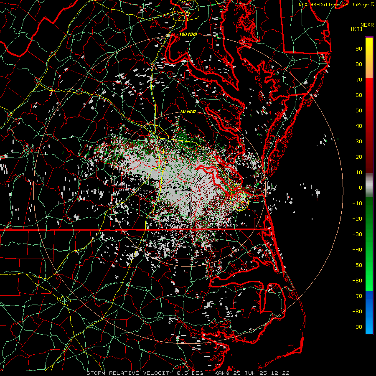Click the gray zero-velocity band on color bar
This screenshot has height=376, width=376.
coord(369,185)
